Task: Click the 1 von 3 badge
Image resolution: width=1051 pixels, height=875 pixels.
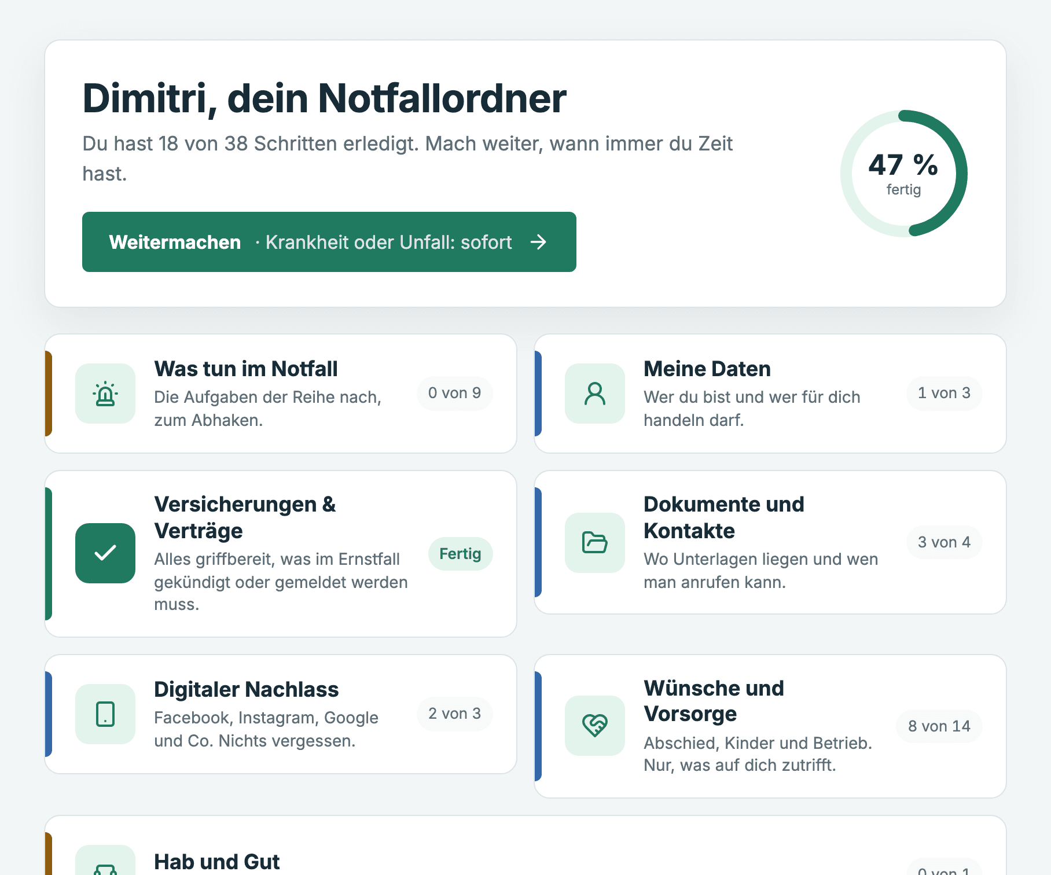Action: click(944, 394)
